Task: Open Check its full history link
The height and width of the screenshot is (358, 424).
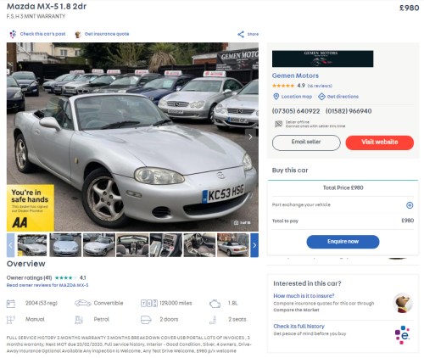Action: pyautogui.click(x=298, y=326)
